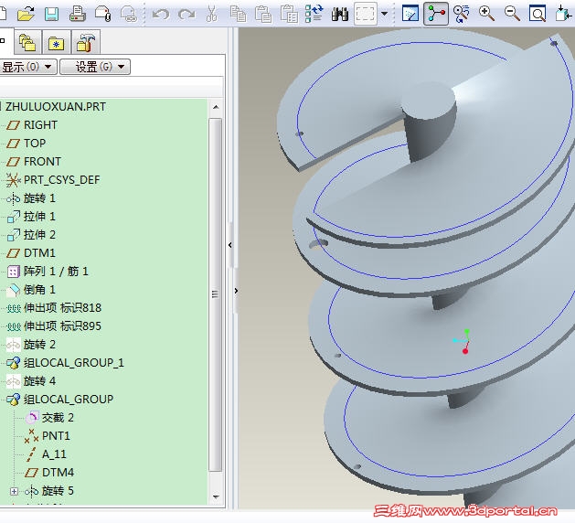Image resolution: width=575 pixels, height=523 pixels.
Task: Select feature 拉伸 2 in tree
Action: (x=39, y=235)
